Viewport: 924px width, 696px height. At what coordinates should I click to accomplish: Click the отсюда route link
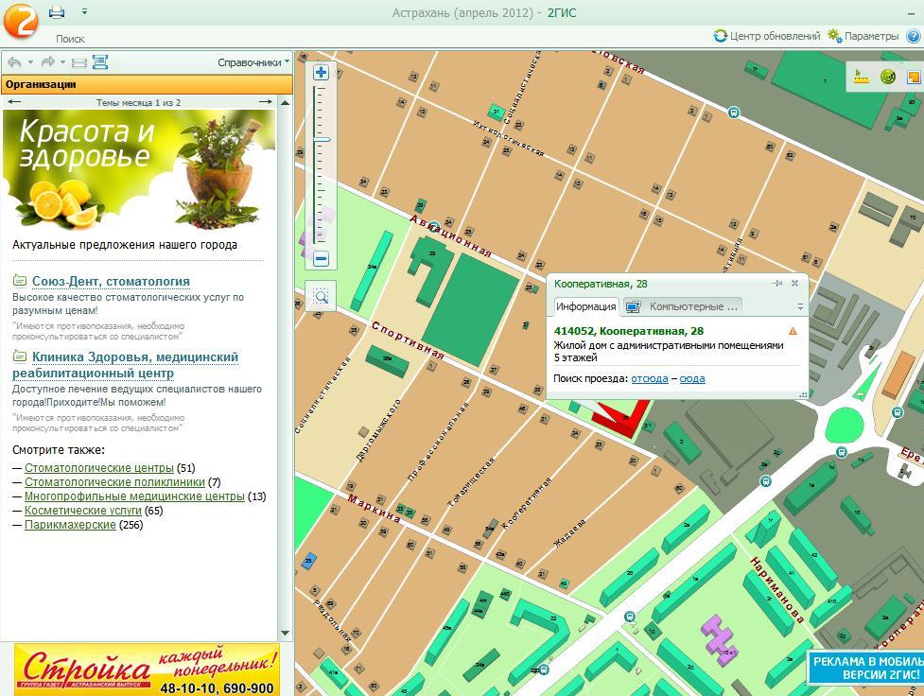(x=650, y=378)
